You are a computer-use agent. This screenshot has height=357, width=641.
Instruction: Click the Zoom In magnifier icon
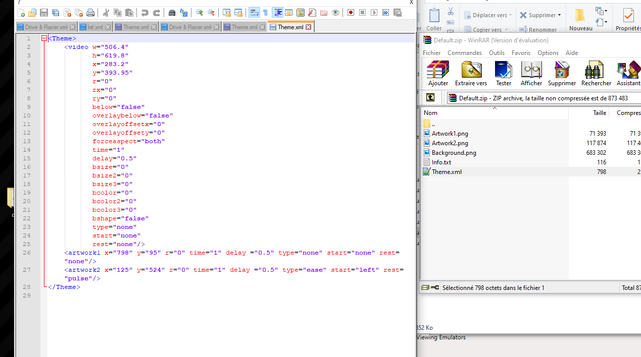pyautogui.click(x=200, y=13)
